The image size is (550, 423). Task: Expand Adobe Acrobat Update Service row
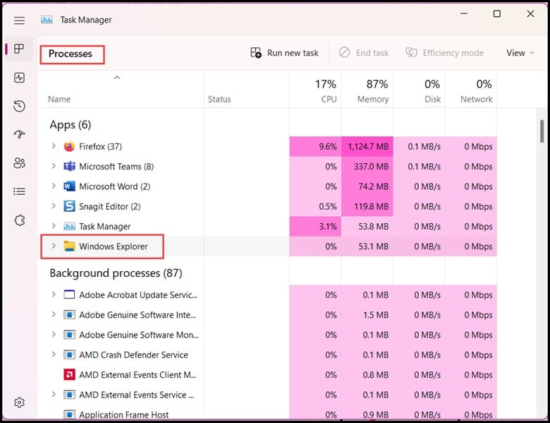click(x=54, y=294)
